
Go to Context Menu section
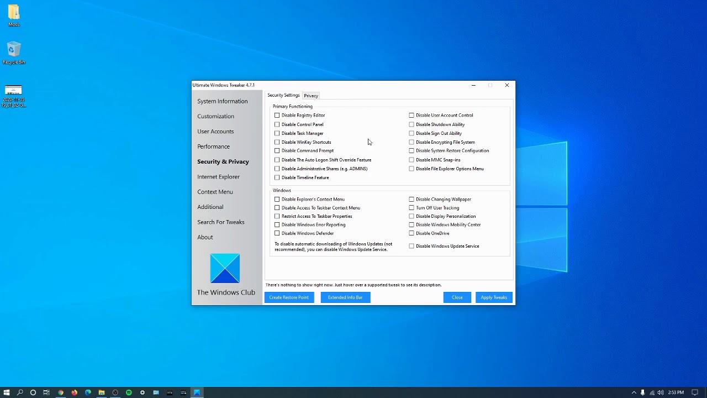(215, 192)
